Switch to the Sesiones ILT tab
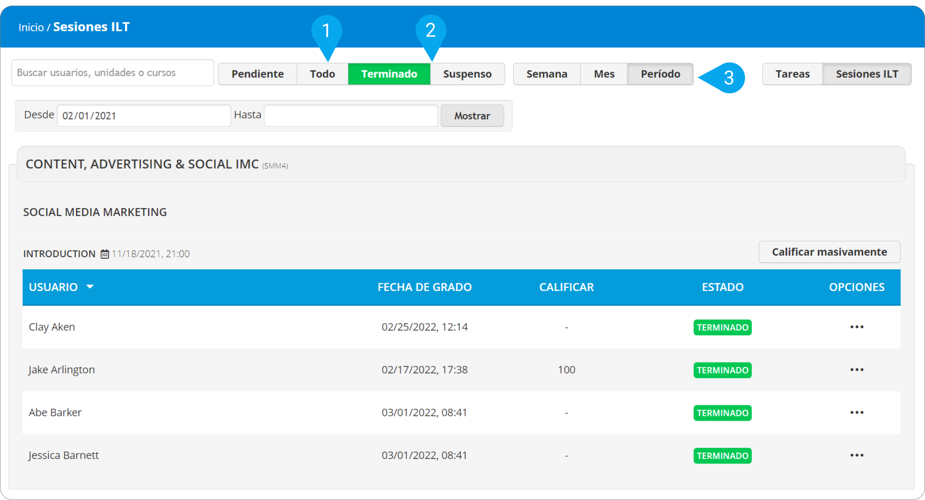The height and width of the screenshot is (500, 925). [x=867, y=74]
